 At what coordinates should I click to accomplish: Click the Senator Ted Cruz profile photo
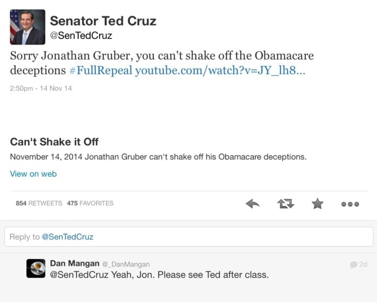[27, 27]
